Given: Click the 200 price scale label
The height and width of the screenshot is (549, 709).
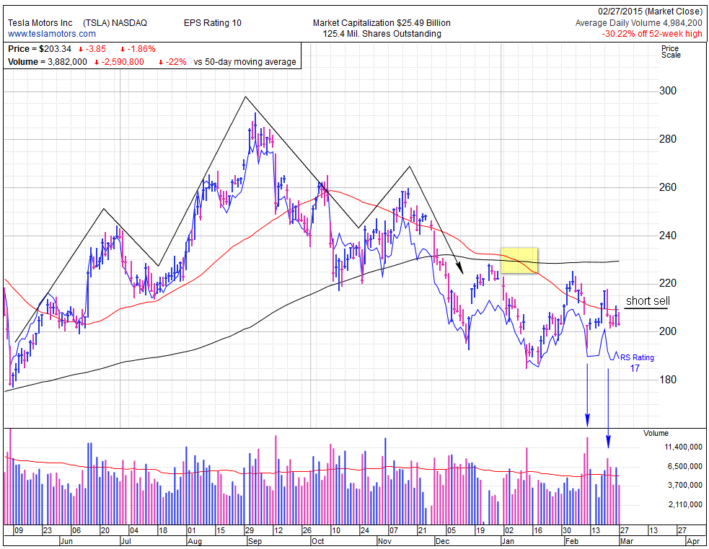Looking at the screenshot, I should (668, 331).
